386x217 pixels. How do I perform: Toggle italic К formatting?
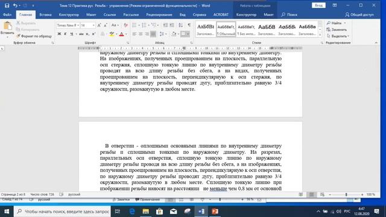pos(65,34)
